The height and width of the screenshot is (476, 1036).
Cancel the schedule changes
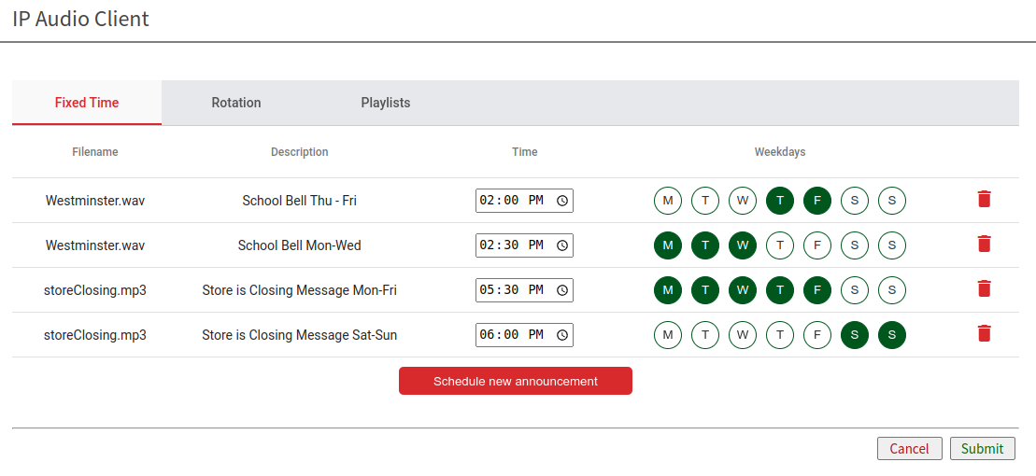pos(909,449)
